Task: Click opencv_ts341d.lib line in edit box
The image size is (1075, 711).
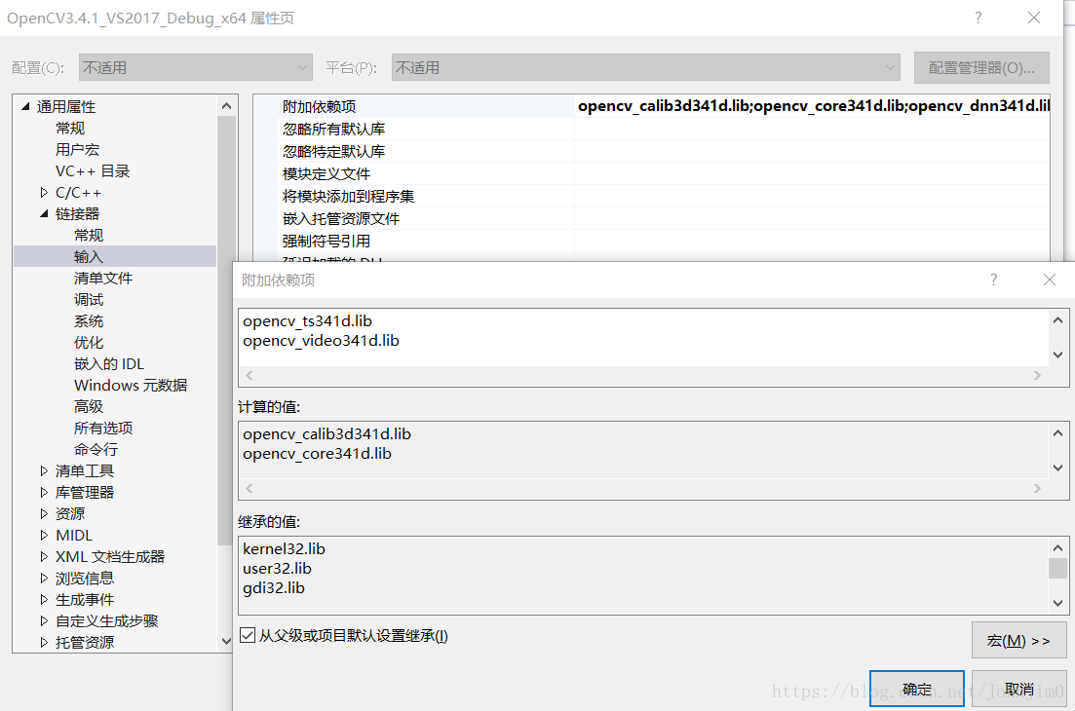Action: coord(307,320)
